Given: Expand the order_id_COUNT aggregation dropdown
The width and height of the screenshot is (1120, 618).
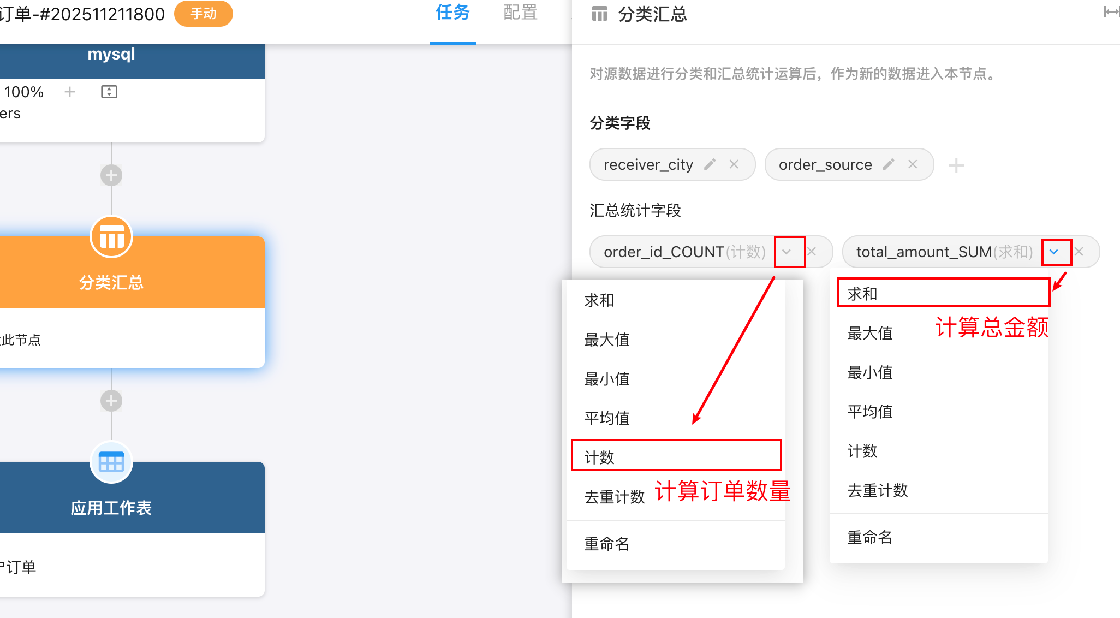Looking at the screenshot, I should pyautogui.click(x=787, y=252).
